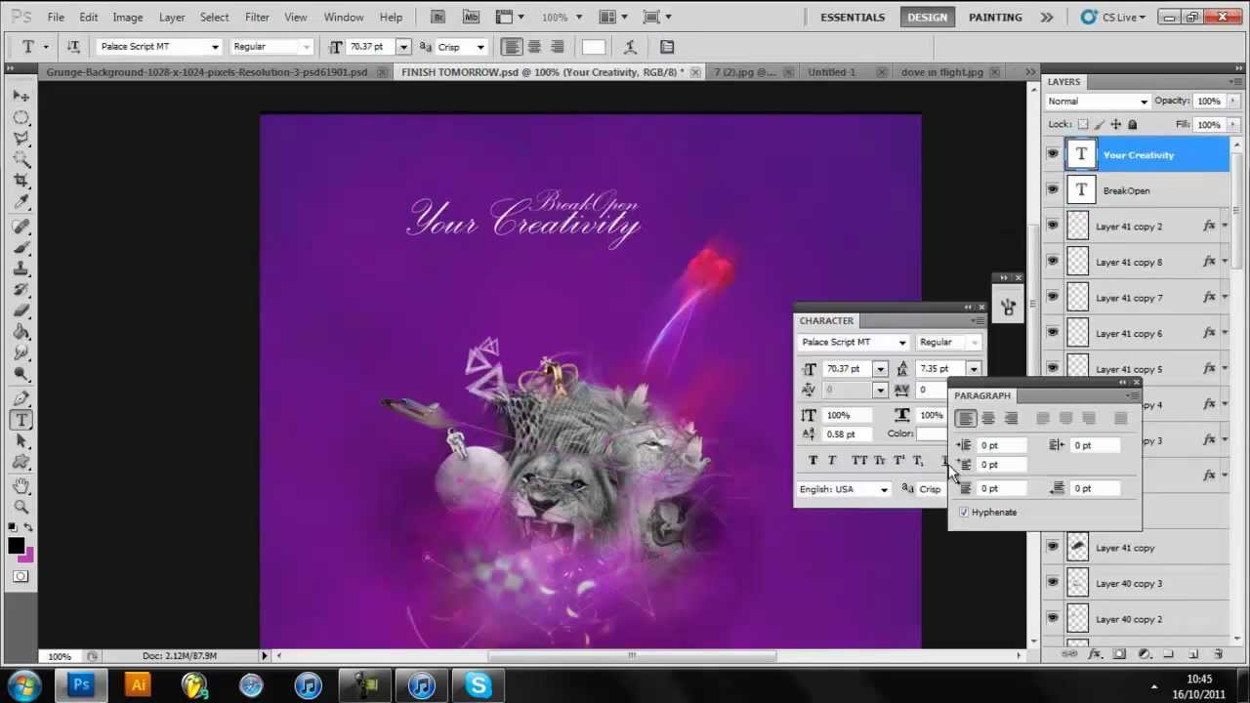Select the Horizontal Type tool
The image size is (1250, 703).
(21, 421)
